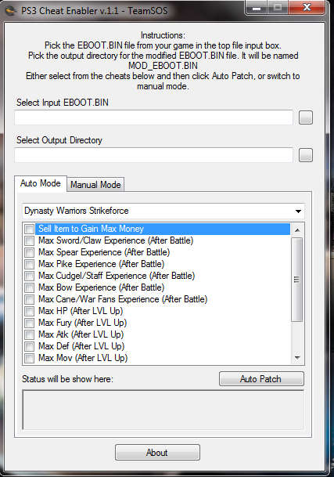Check Max Spear Experience (After Battle)
Image resolution: width=334 pixels, height=477 pixels.
[30, 252]
